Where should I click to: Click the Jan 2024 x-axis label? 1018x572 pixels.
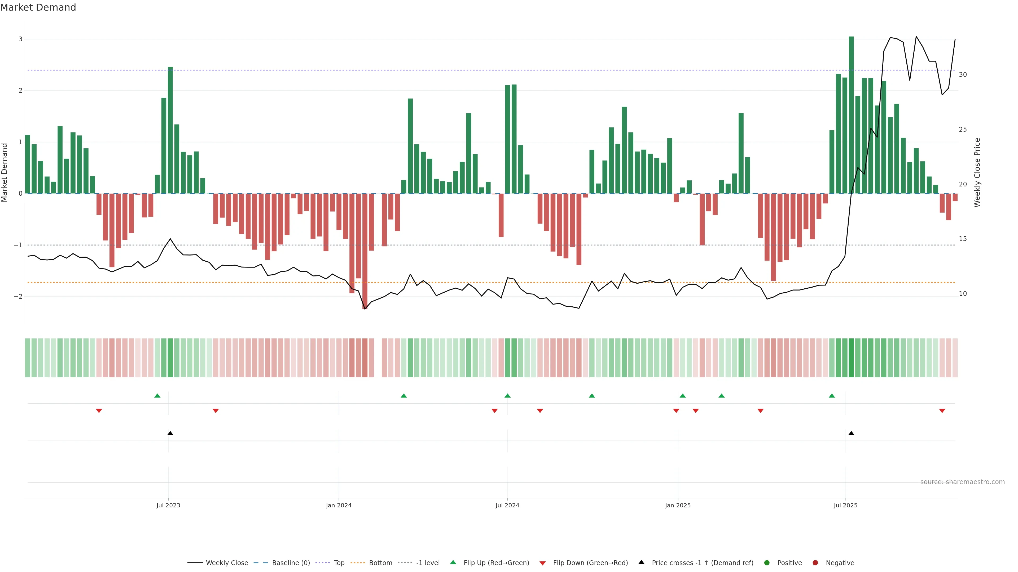tap(339, 505)
